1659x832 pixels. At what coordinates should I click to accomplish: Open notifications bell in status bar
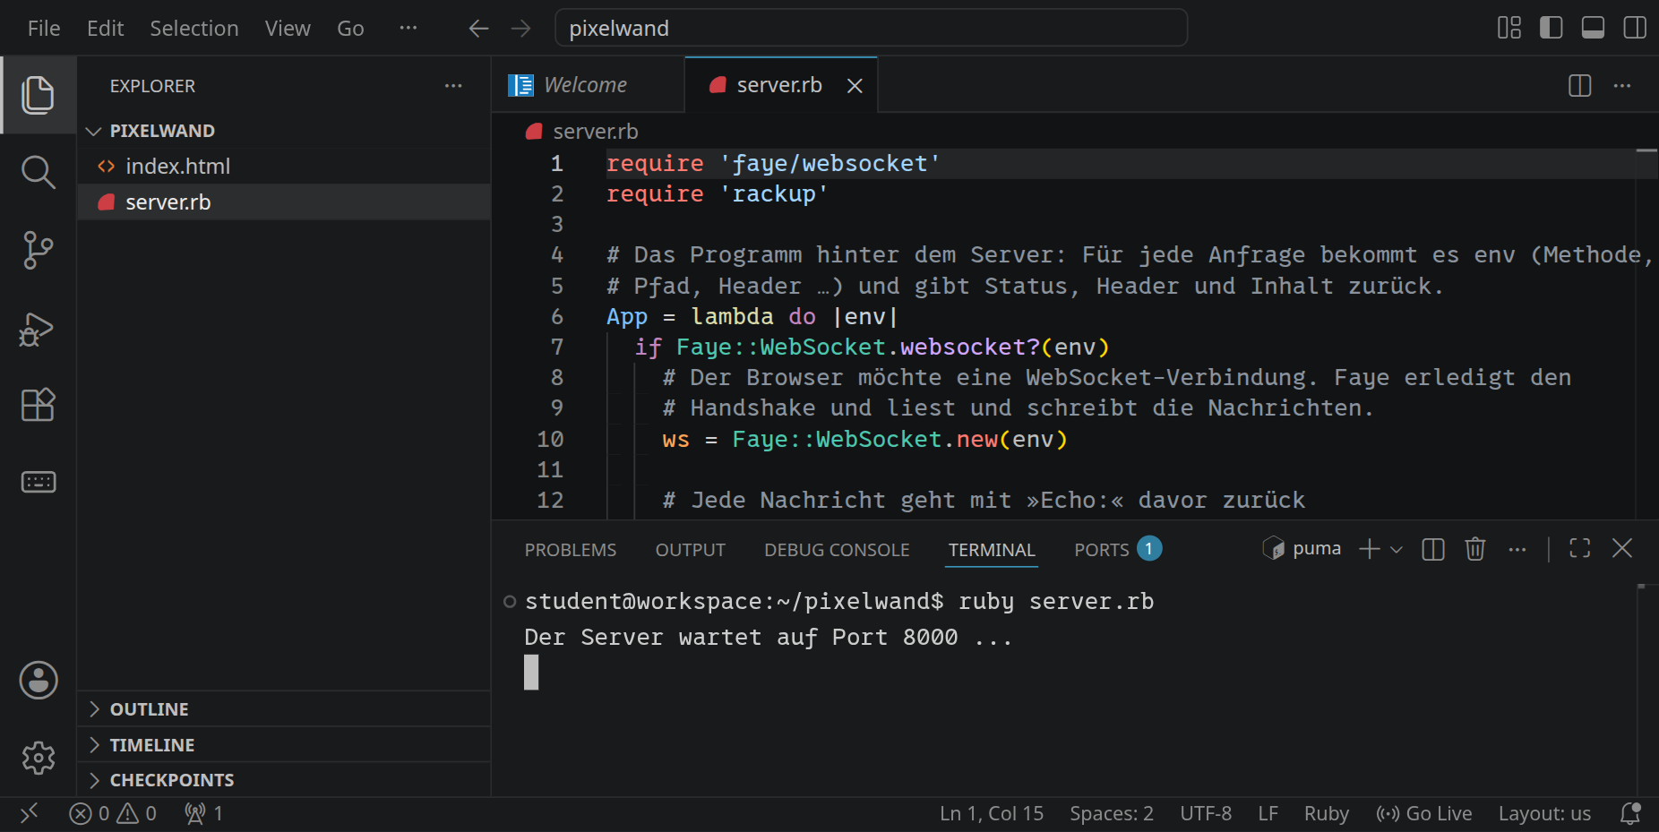pyautogui.click(x=1630, y=813)
